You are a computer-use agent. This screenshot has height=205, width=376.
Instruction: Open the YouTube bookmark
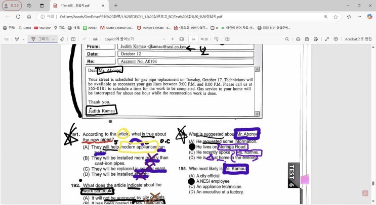click(x=42, y=28)
